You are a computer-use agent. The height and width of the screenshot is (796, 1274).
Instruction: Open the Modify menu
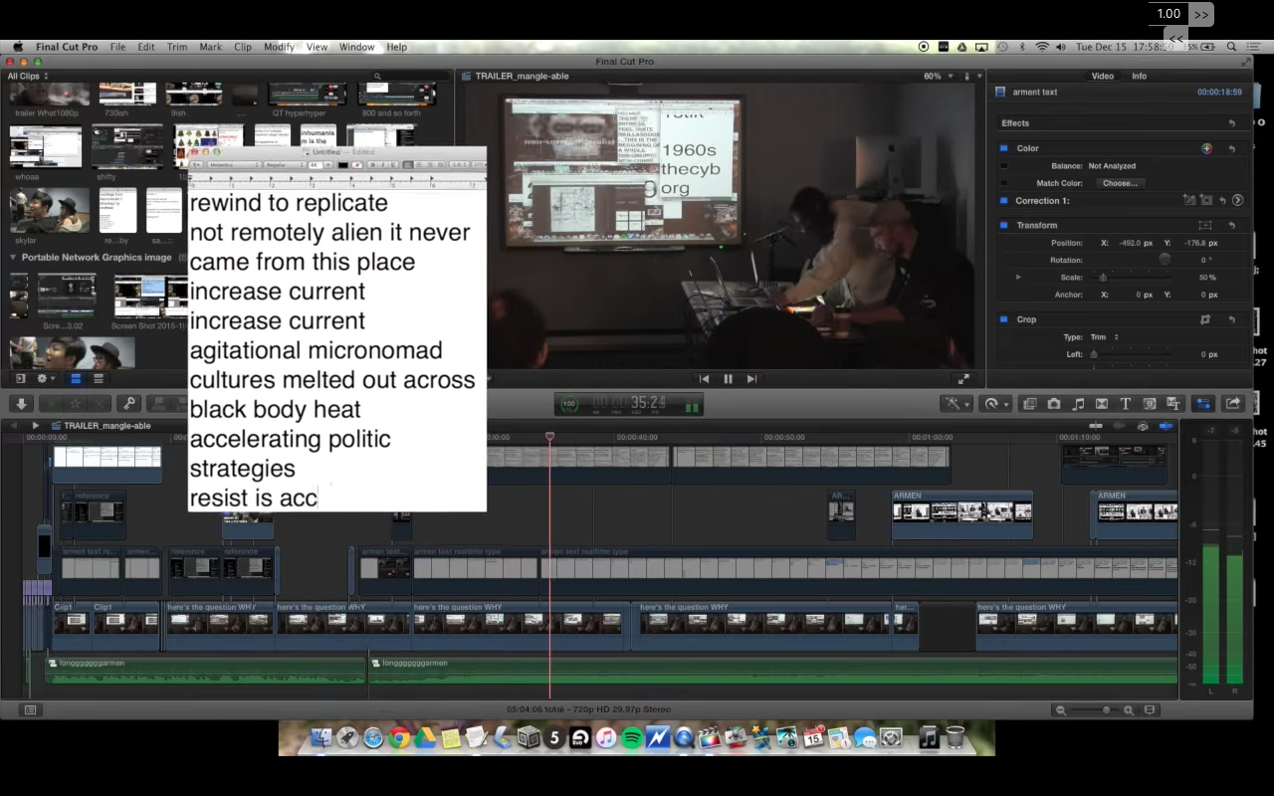[279, 47]
